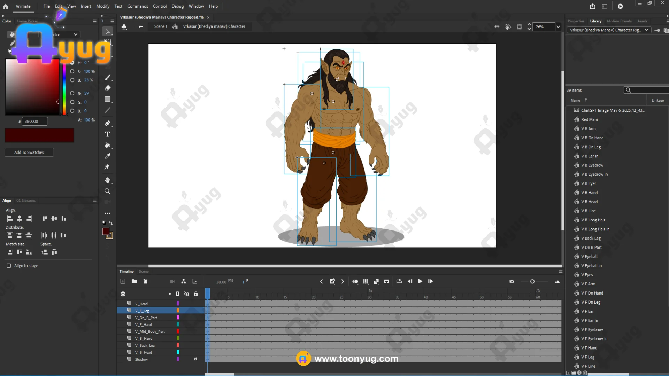This screenshot has height=376, width=669.
Task: Select the Hand tool
Action: pos(107,180)
